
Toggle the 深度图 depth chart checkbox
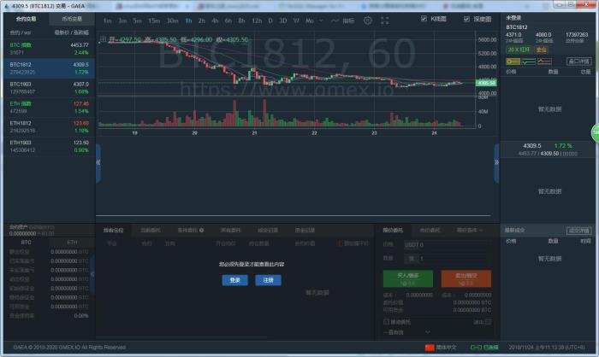point(466,19)
